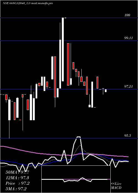Click the 50MA : 97.7 readout
The height and width of the screenshot is (193, 138).
tap(17, 172)
